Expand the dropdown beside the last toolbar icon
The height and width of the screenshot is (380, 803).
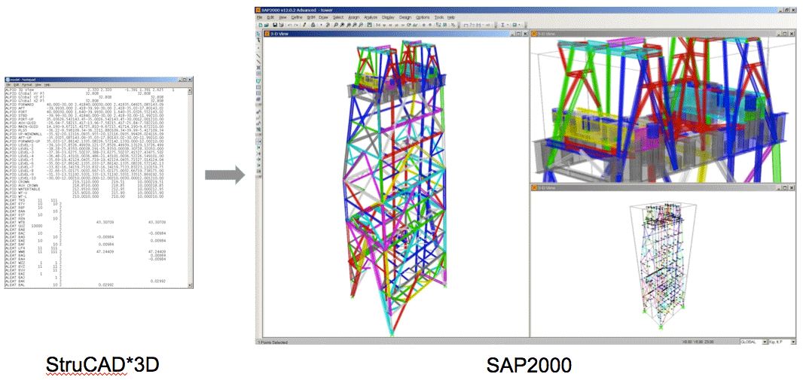tap(519, 25)
